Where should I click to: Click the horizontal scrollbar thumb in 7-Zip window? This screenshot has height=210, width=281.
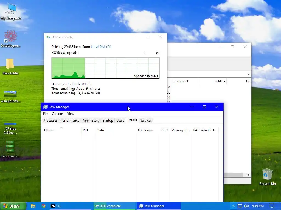click(233, 175)
